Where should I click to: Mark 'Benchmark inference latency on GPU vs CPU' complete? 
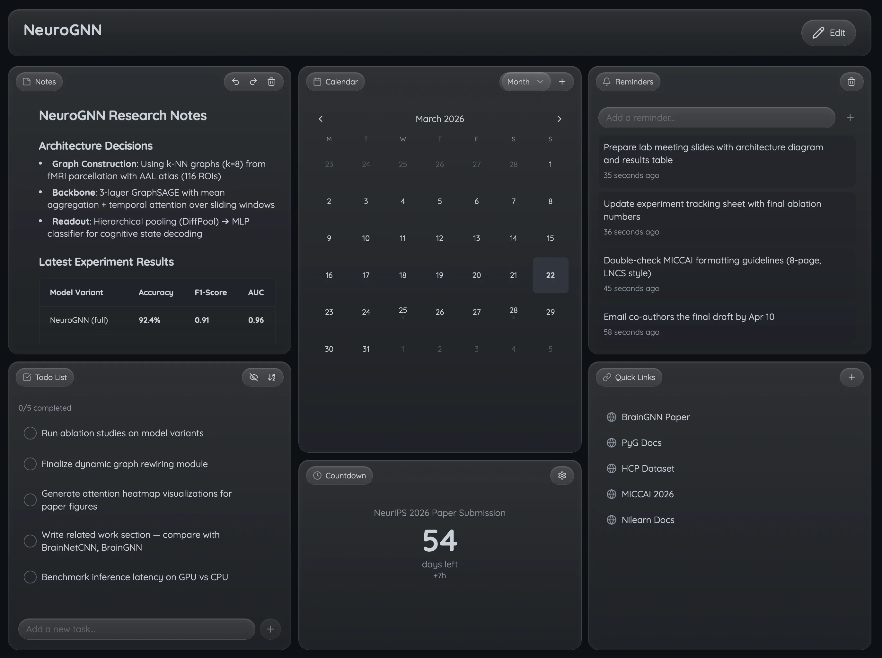coord(30,576)
